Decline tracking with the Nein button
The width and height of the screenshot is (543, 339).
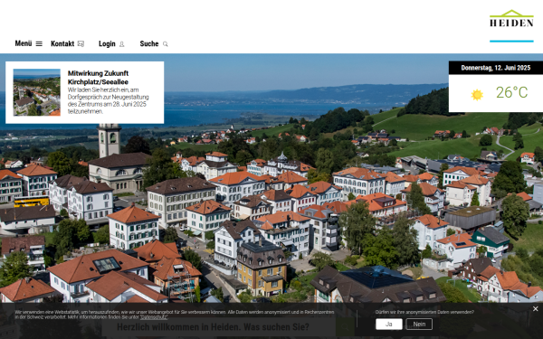pos(419,325)
